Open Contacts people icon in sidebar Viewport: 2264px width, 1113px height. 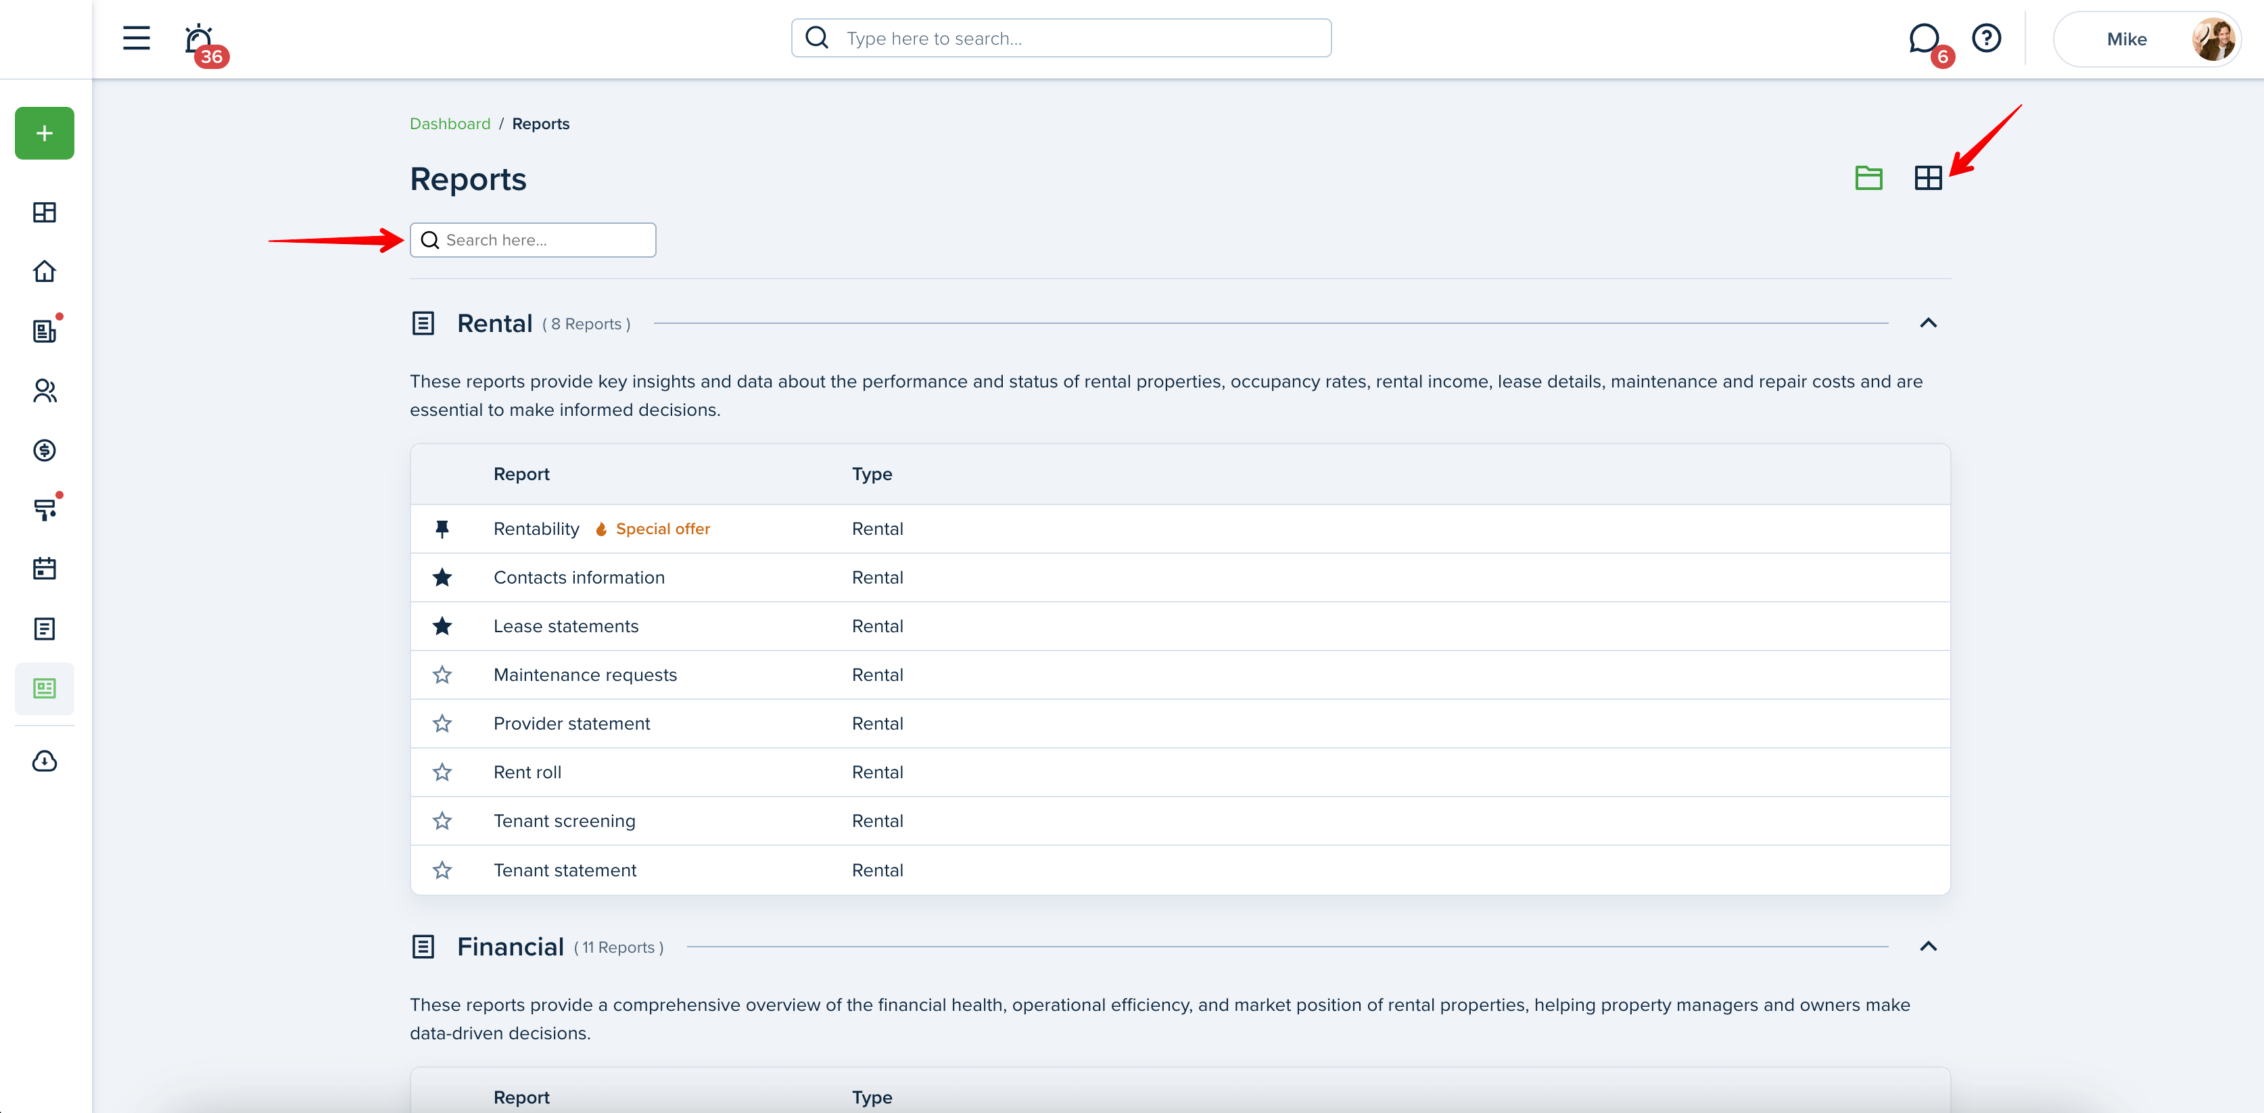pos(45,390)
